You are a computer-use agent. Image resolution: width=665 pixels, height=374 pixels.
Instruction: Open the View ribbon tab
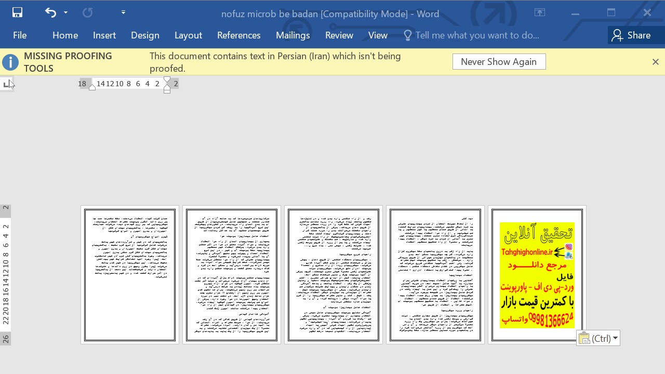click(x=378, y=35)
